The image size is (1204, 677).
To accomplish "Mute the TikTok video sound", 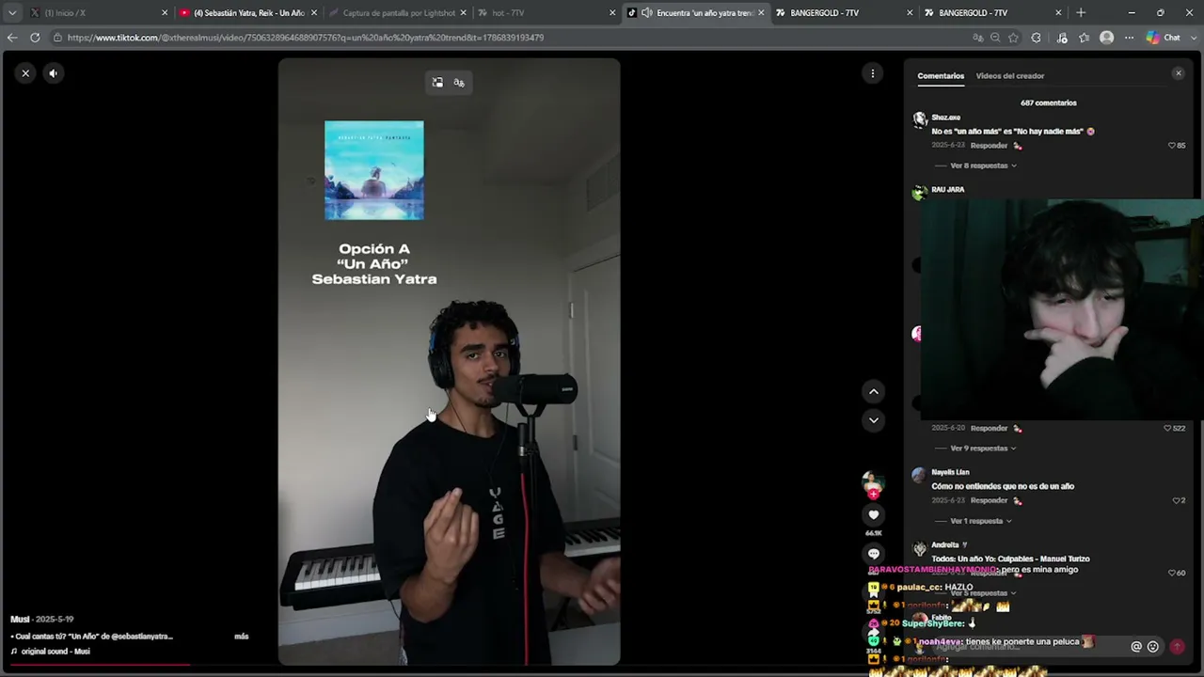I will (x=53, y=72).
